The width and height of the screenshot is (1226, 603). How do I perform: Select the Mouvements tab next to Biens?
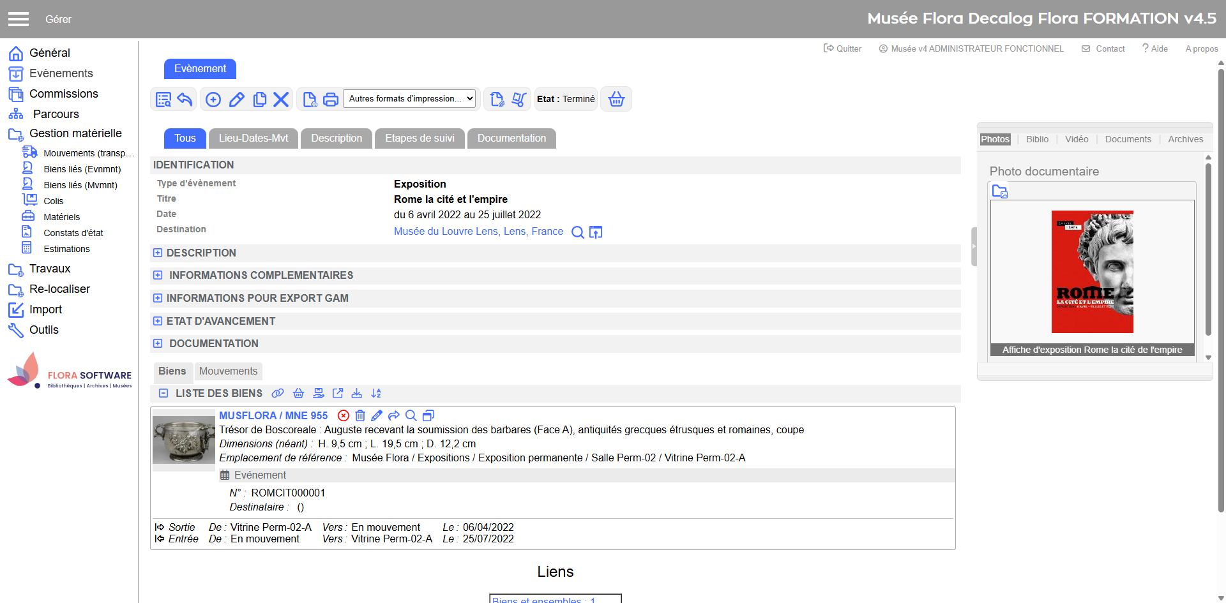click(228, 371)
